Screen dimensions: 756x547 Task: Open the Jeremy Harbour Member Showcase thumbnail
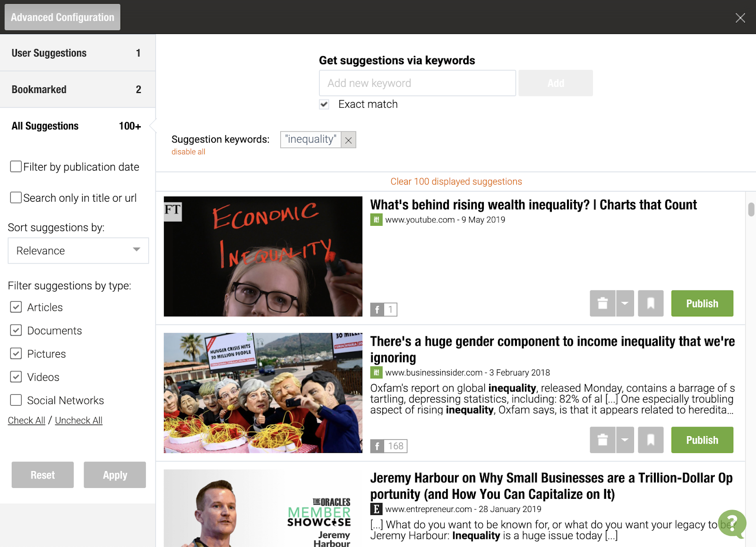coord(263,508)
